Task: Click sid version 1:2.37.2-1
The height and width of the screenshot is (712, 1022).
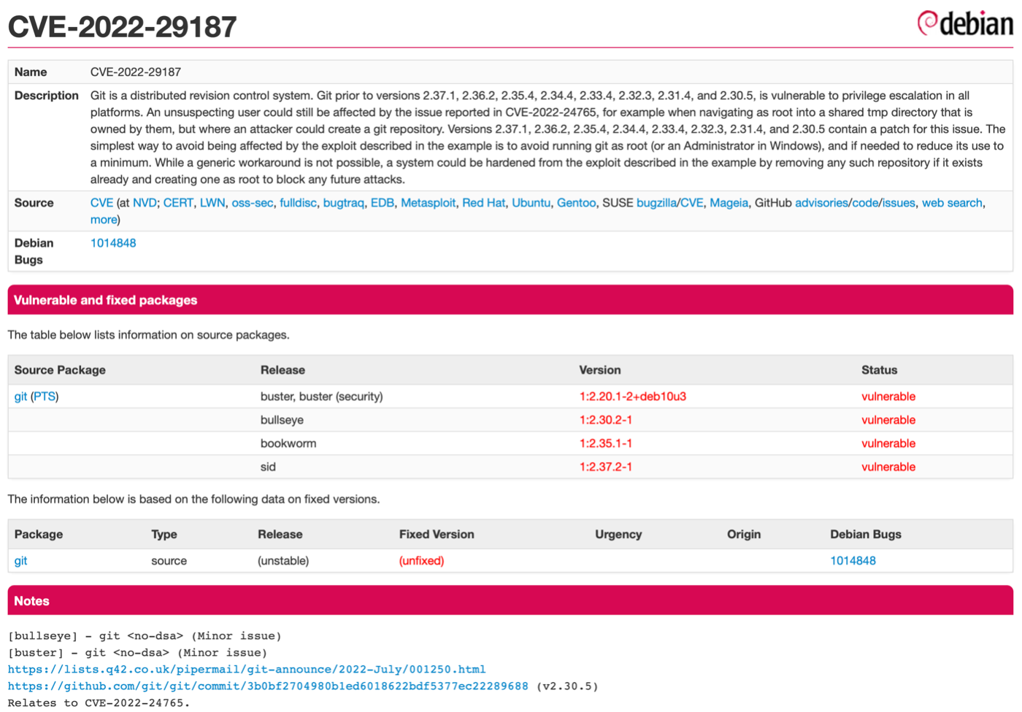Action: (606, 467)
